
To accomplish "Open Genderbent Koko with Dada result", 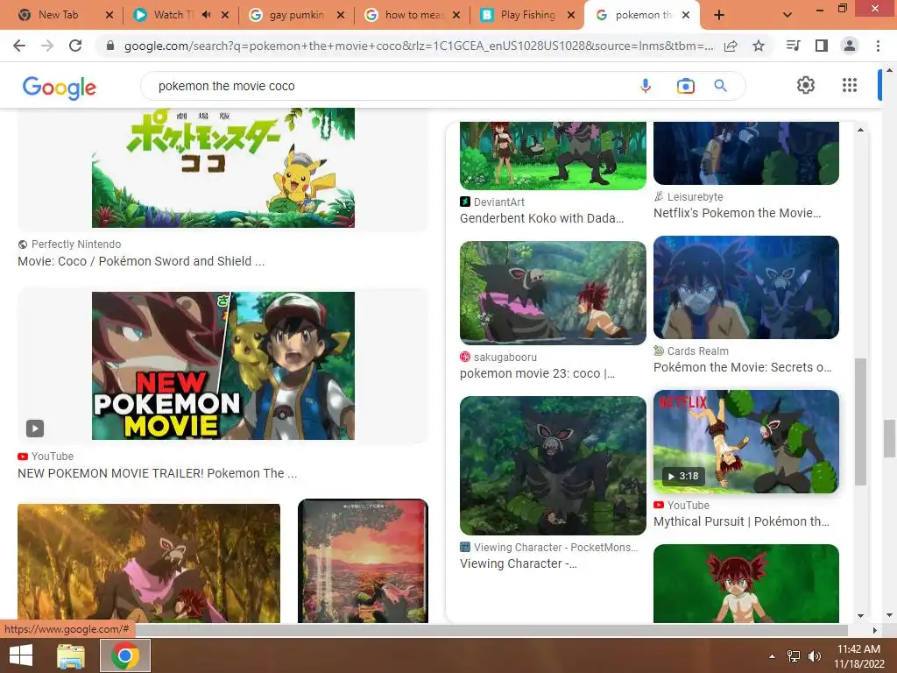I will (x=541, y=218).
